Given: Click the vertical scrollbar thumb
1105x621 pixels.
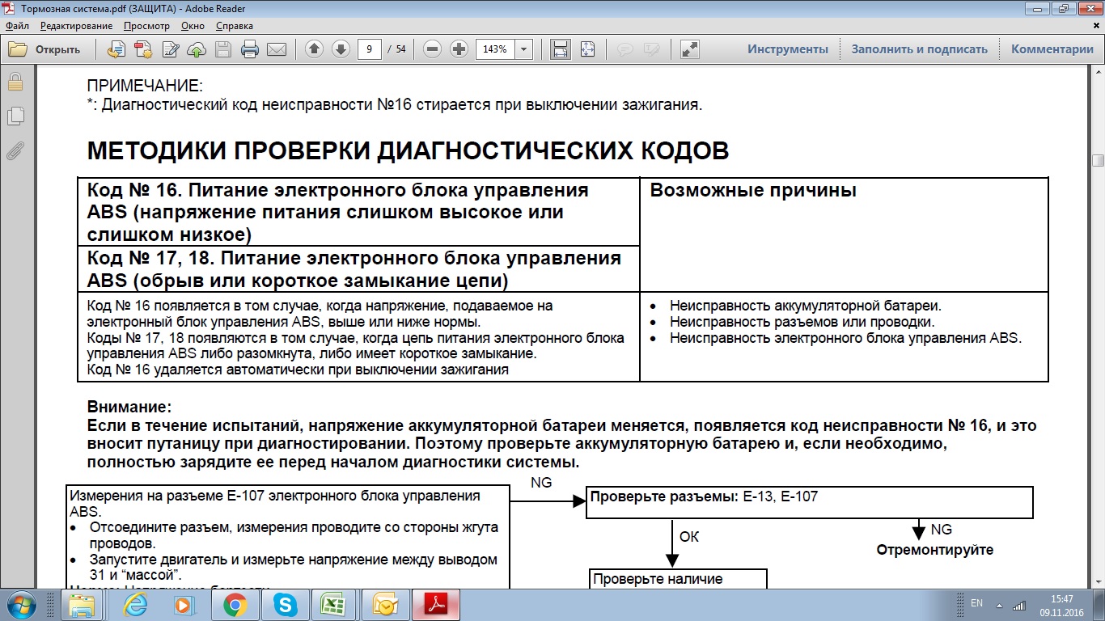Looking at the screenshot, I should click(x=1098, y=160).
